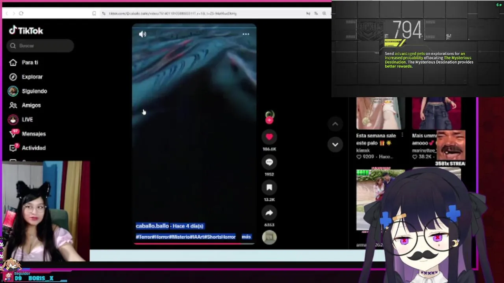Click the bookmark icon in address bar
Image resolution: width=504 pixels, height=283 pixels.
coord(94,13)
